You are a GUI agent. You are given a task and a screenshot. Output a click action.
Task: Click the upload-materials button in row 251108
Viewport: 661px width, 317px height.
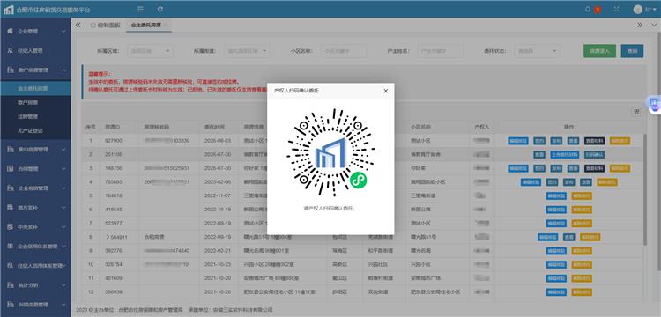[565, 154]
